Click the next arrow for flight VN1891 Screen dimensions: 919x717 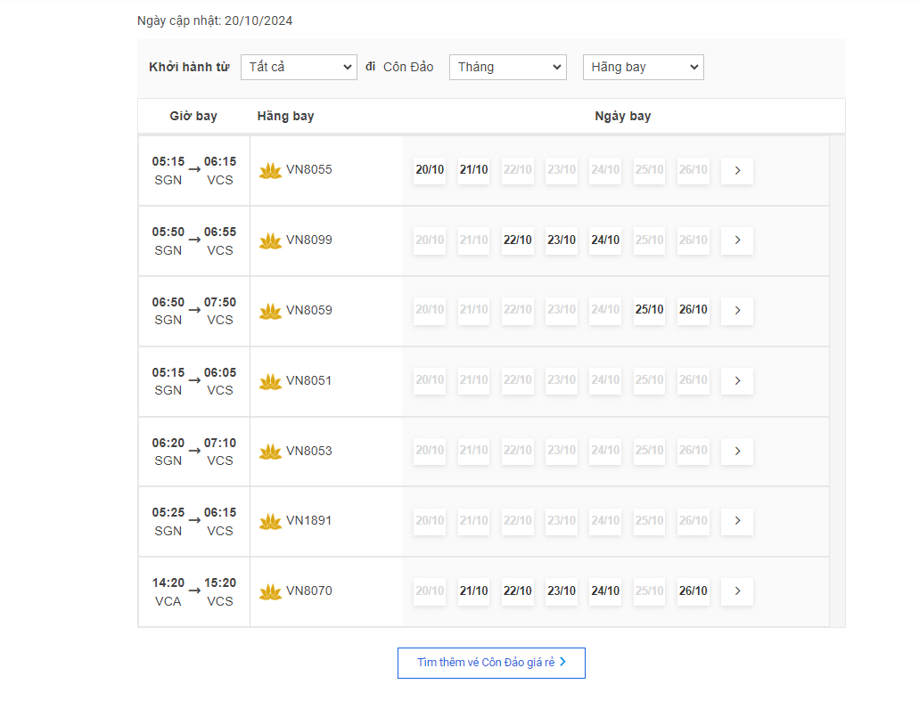[737, 521]
